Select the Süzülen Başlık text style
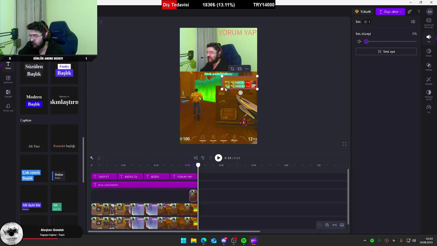The width and height of the screenshot is (437, 246). 34,70
